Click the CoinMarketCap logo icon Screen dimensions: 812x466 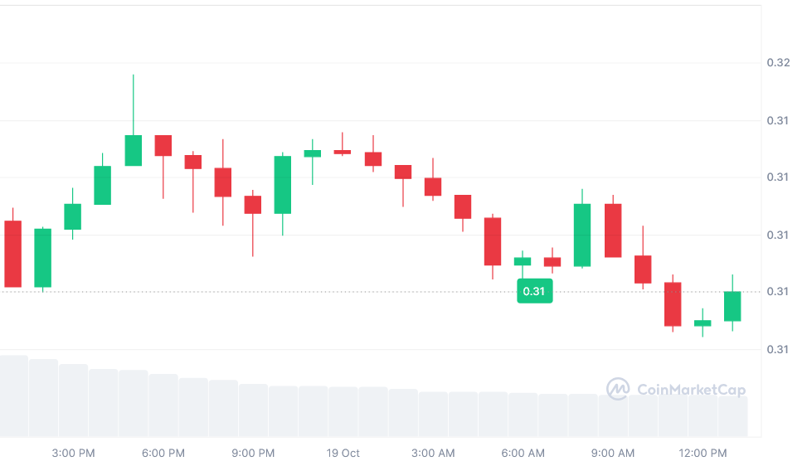click(x=618, y=389)
